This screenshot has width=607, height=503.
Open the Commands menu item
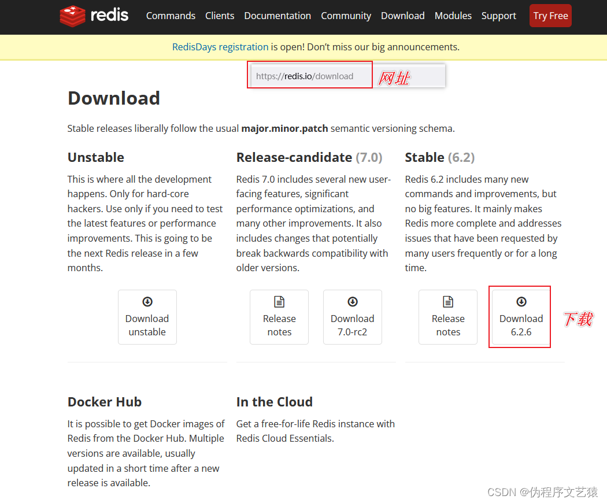tap(171, 16)
